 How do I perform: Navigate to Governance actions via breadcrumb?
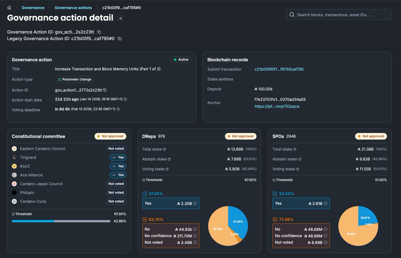click(73, 7)
